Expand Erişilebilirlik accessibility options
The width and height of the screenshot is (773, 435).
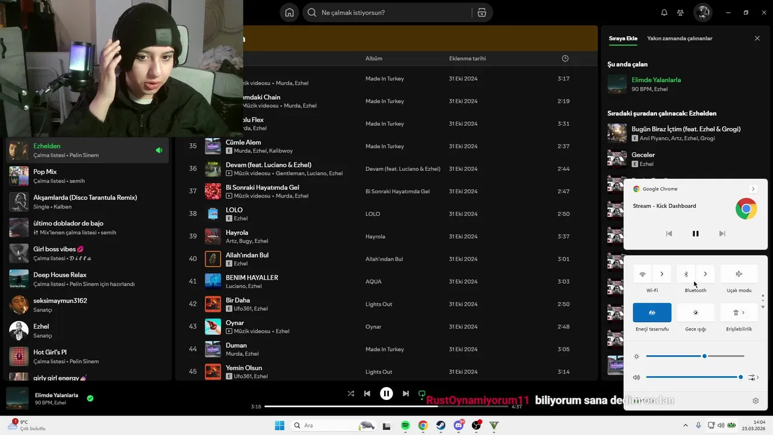739,312
